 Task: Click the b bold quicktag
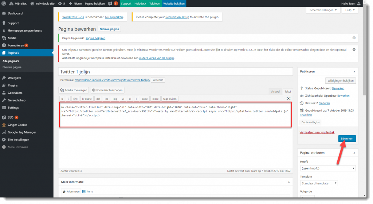click(x=62, y=99)
